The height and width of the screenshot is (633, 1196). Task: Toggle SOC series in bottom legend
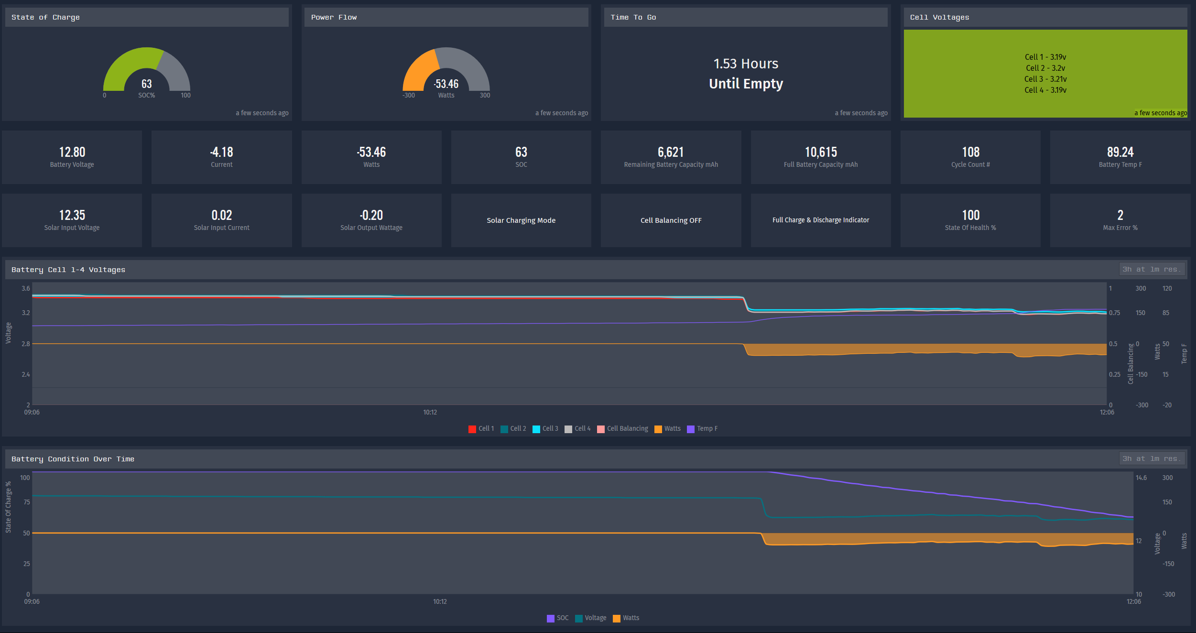pos(562,618)
